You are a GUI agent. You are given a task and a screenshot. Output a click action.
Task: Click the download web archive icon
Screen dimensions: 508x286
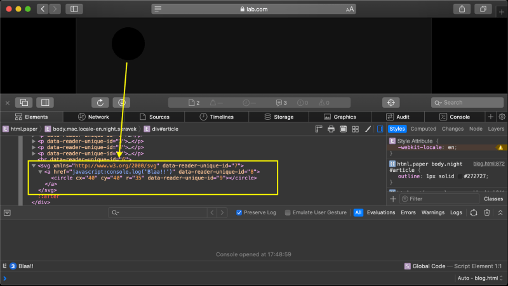tap(121, 103)
